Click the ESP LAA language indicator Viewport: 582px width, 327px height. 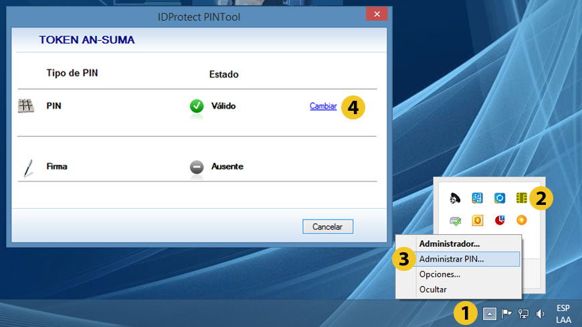pyautogui.click(x=563, y=314)
